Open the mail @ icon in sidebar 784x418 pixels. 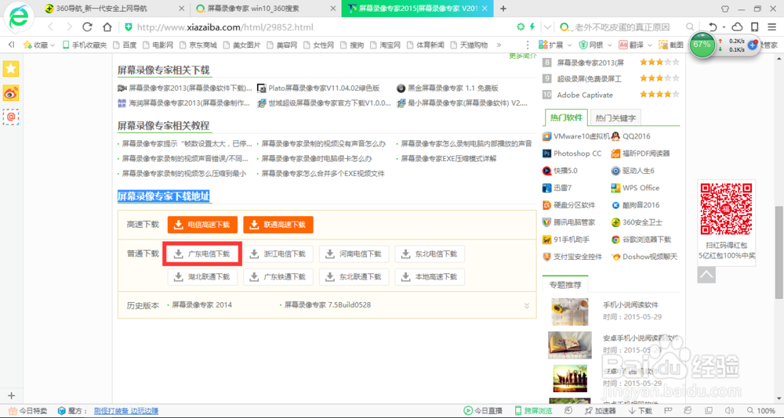(10, 117)
